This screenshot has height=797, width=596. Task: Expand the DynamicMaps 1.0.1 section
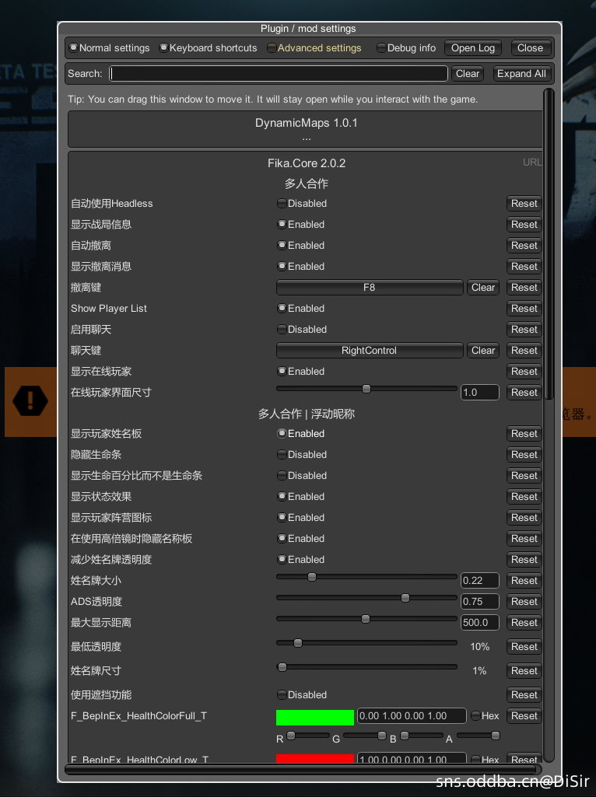tap(306, 129)
